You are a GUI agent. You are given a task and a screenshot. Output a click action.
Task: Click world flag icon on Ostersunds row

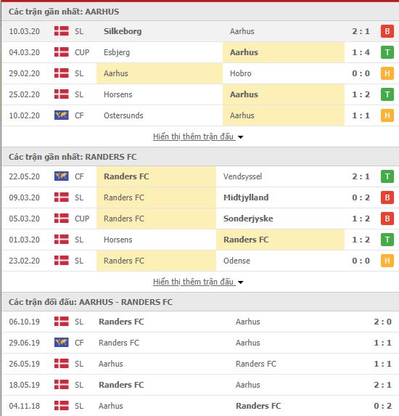(61, 115)
